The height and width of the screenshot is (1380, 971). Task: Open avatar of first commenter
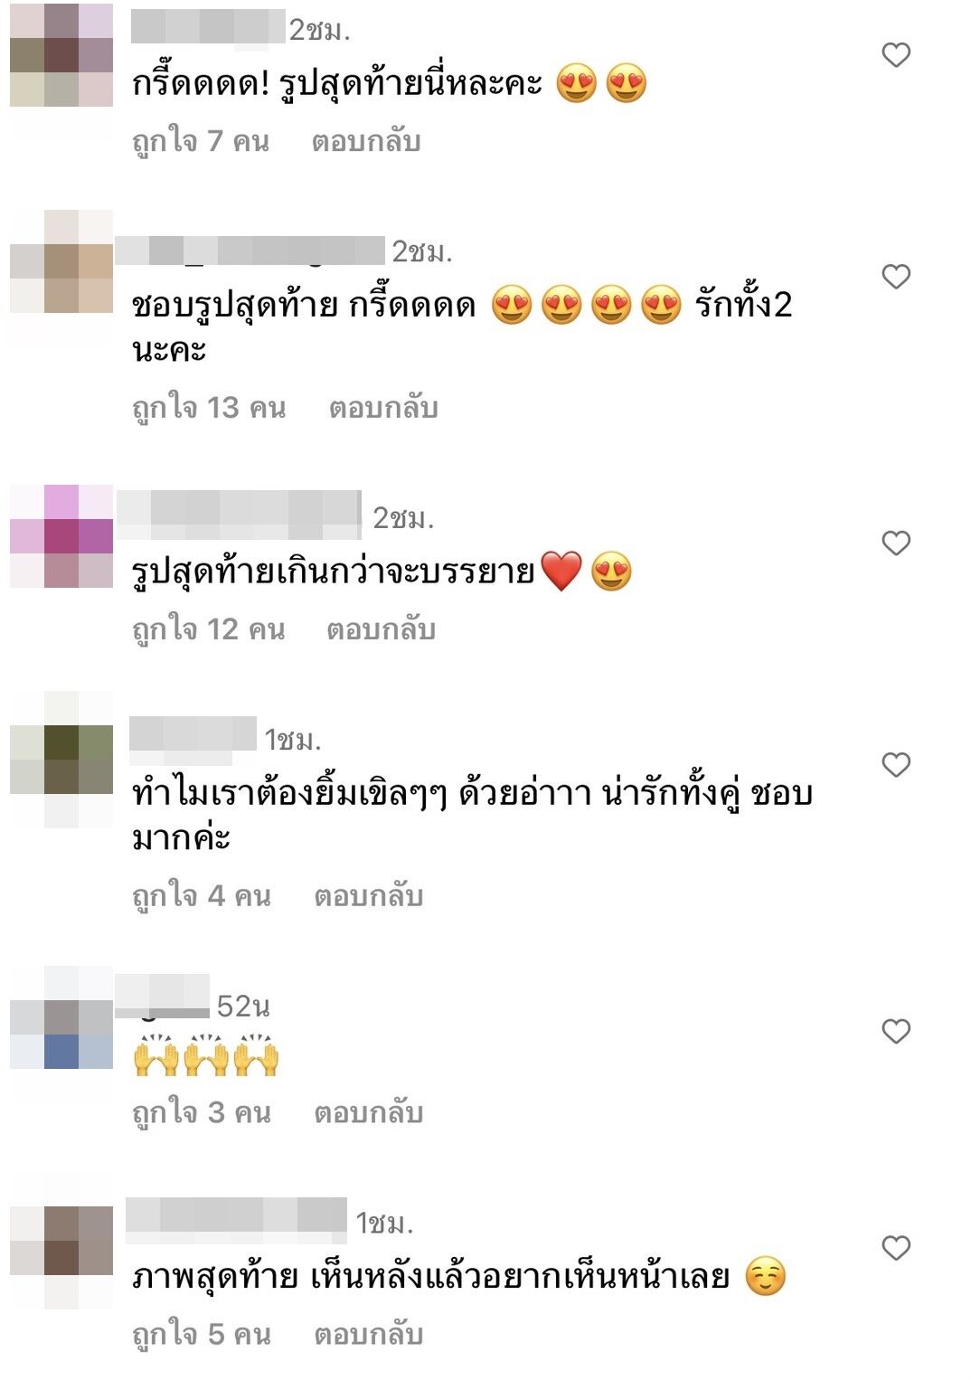61,55
